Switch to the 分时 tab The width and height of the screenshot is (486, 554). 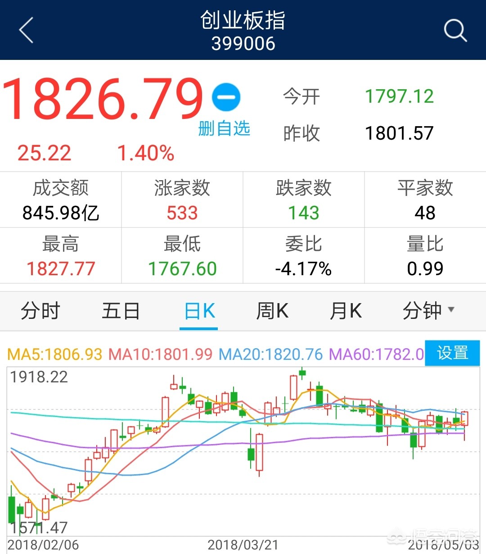pos(40,311)
